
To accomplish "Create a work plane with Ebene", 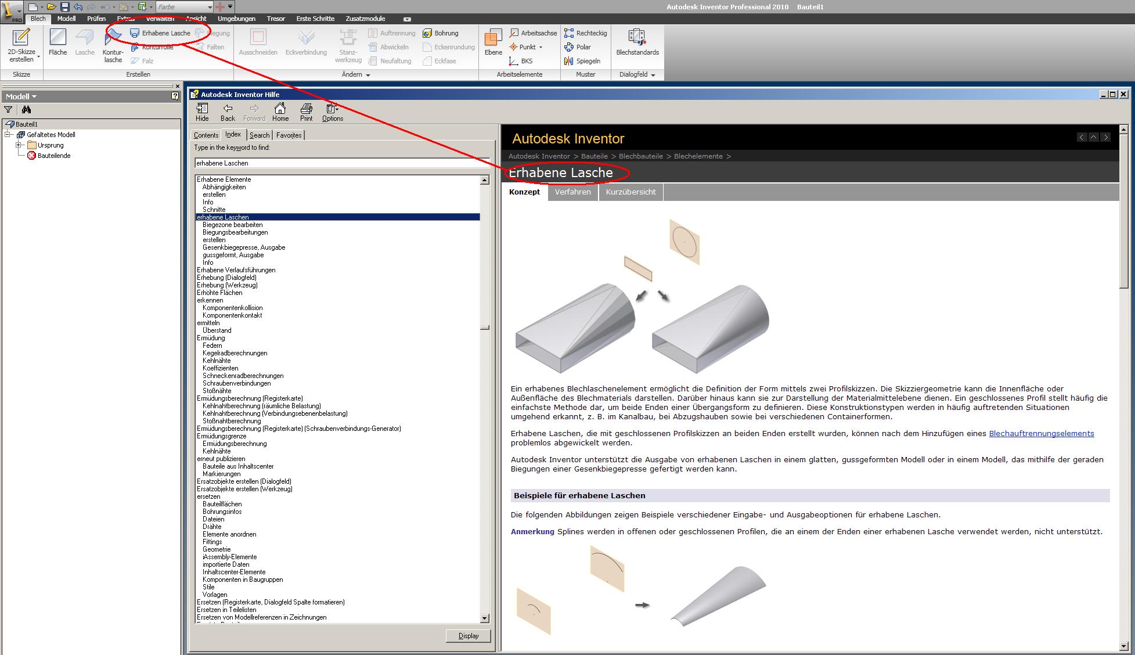I will coord(493,38).
